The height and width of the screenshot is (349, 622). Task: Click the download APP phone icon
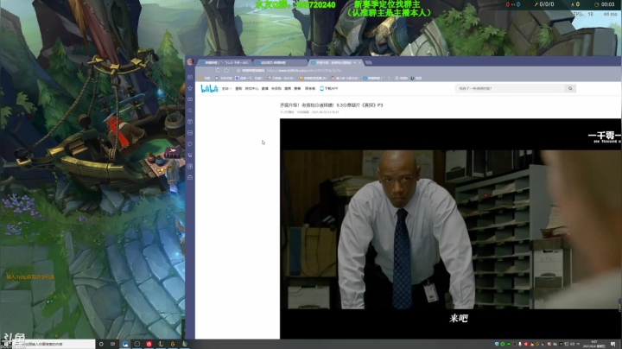pyautogui.click(x=321, y=88)
